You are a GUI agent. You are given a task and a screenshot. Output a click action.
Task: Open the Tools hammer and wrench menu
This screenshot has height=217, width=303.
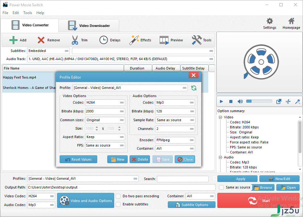pos(201,40)
